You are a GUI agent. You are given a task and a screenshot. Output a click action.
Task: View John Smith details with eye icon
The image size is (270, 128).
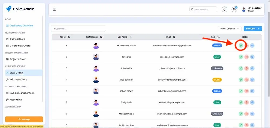(x=252, y=68)
